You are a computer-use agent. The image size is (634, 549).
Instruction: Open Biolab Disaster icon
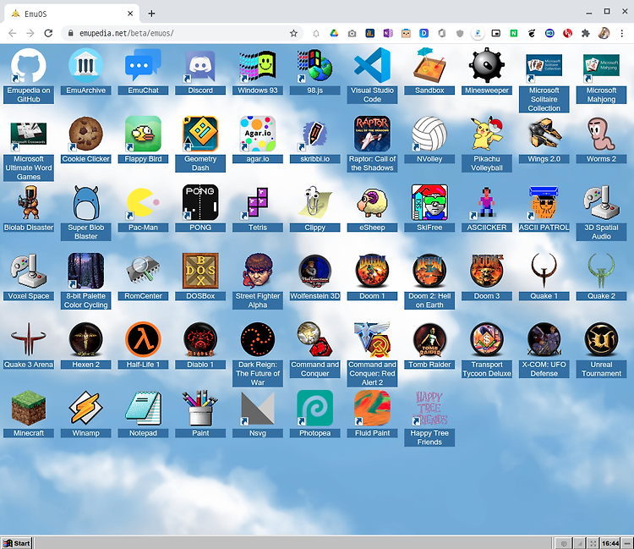pyautogui.click(x=28, y=203)
